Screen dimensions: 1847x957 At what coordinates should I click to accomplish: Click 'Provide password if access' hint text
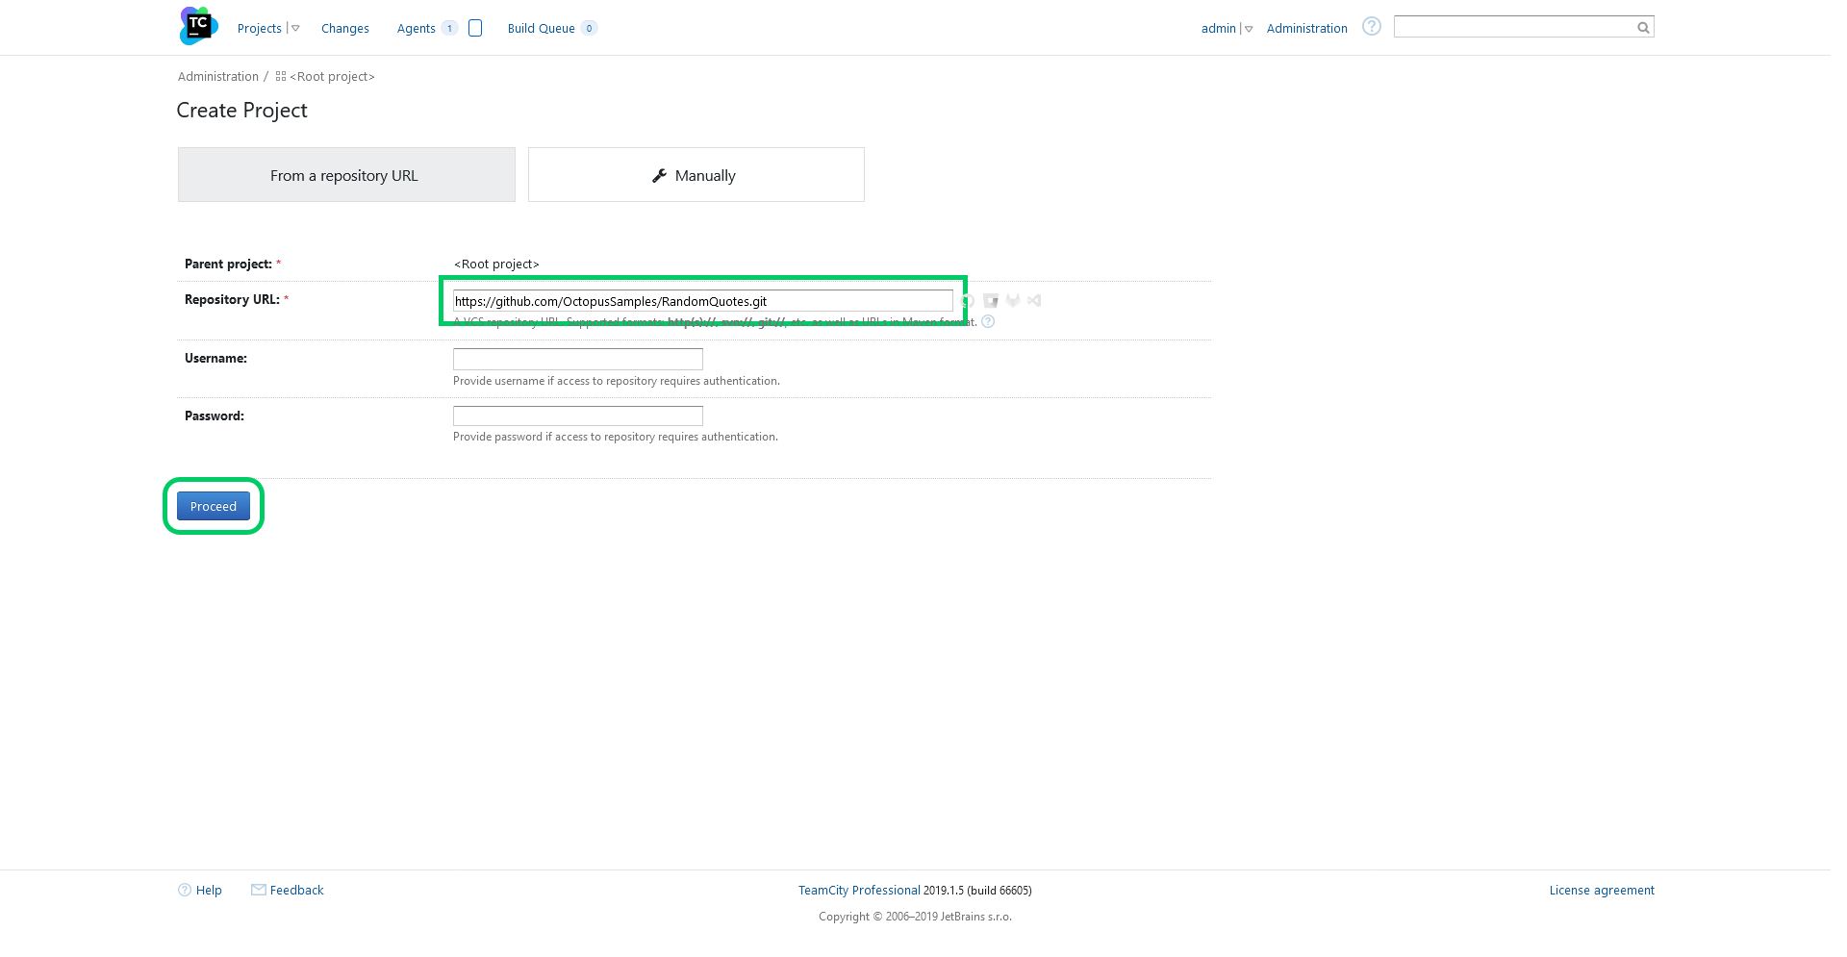(x=616, y=437)
